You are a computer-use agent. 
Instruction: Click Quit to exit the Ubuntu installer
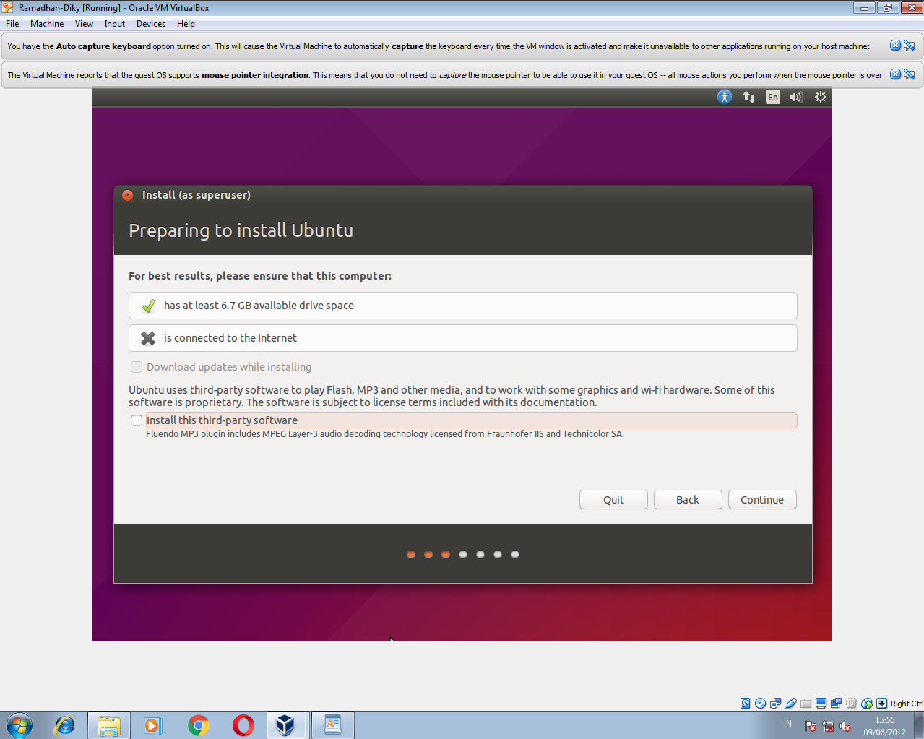[x=613, y=499]
